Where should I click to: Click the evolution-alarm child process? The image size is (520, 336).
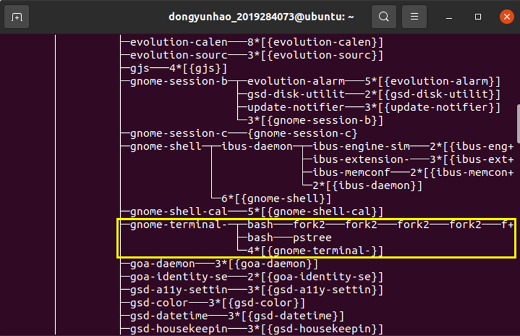click(296, 81)
